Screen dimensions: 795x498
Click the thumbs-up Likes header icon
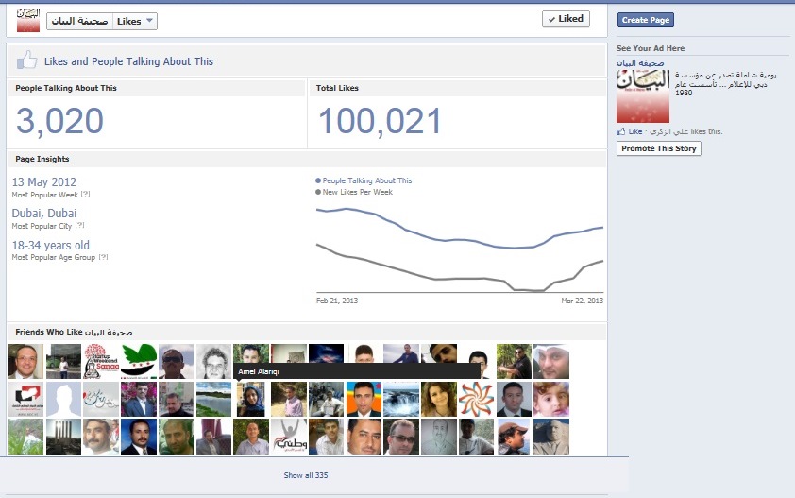(x=26, y=60)
